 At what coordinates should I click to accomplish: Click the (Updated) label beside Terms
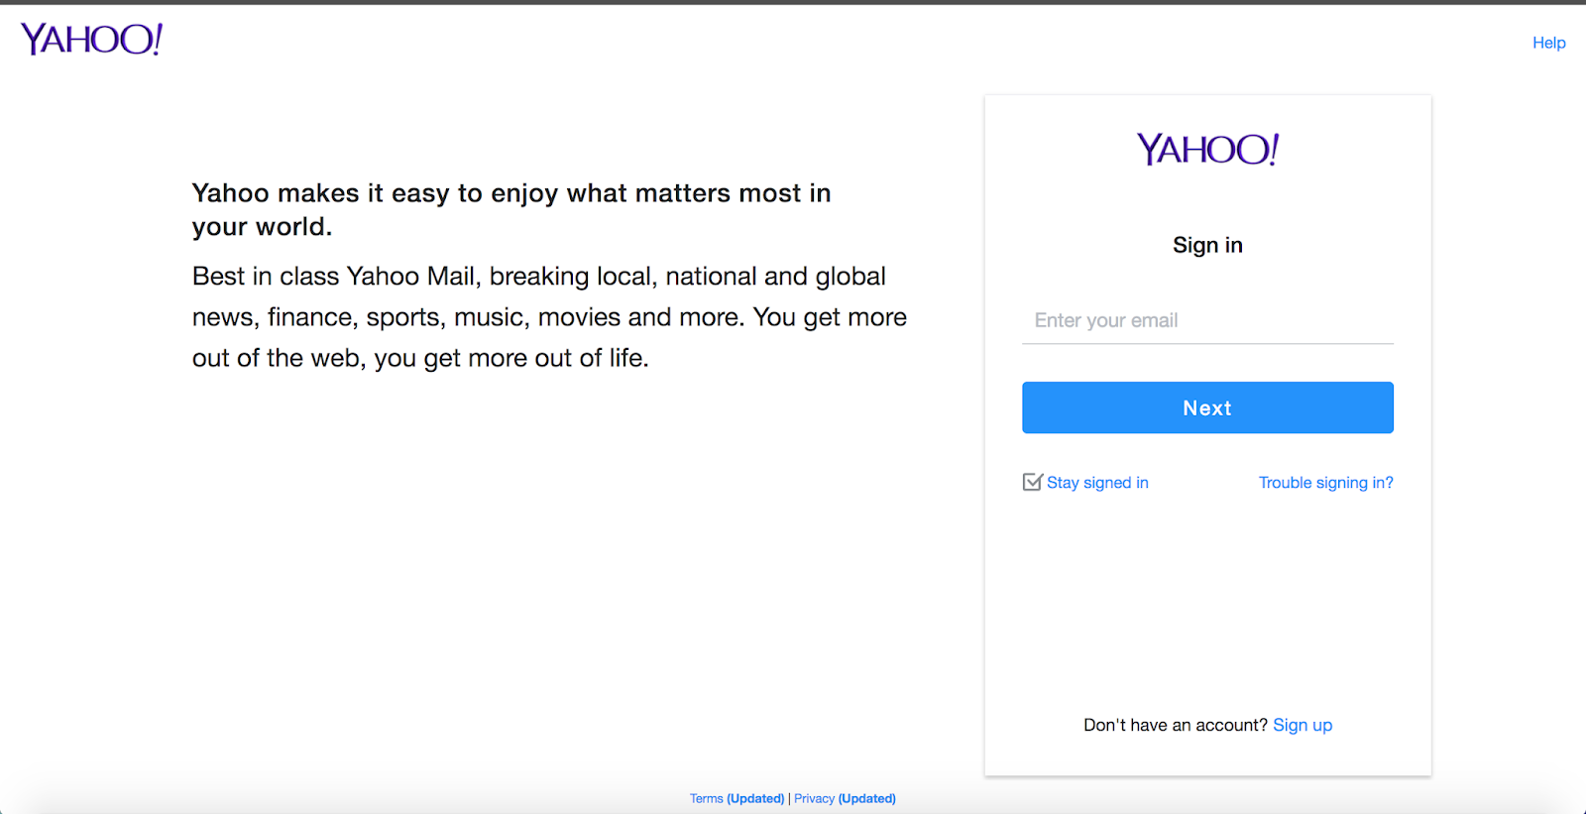tap(755, 798)
